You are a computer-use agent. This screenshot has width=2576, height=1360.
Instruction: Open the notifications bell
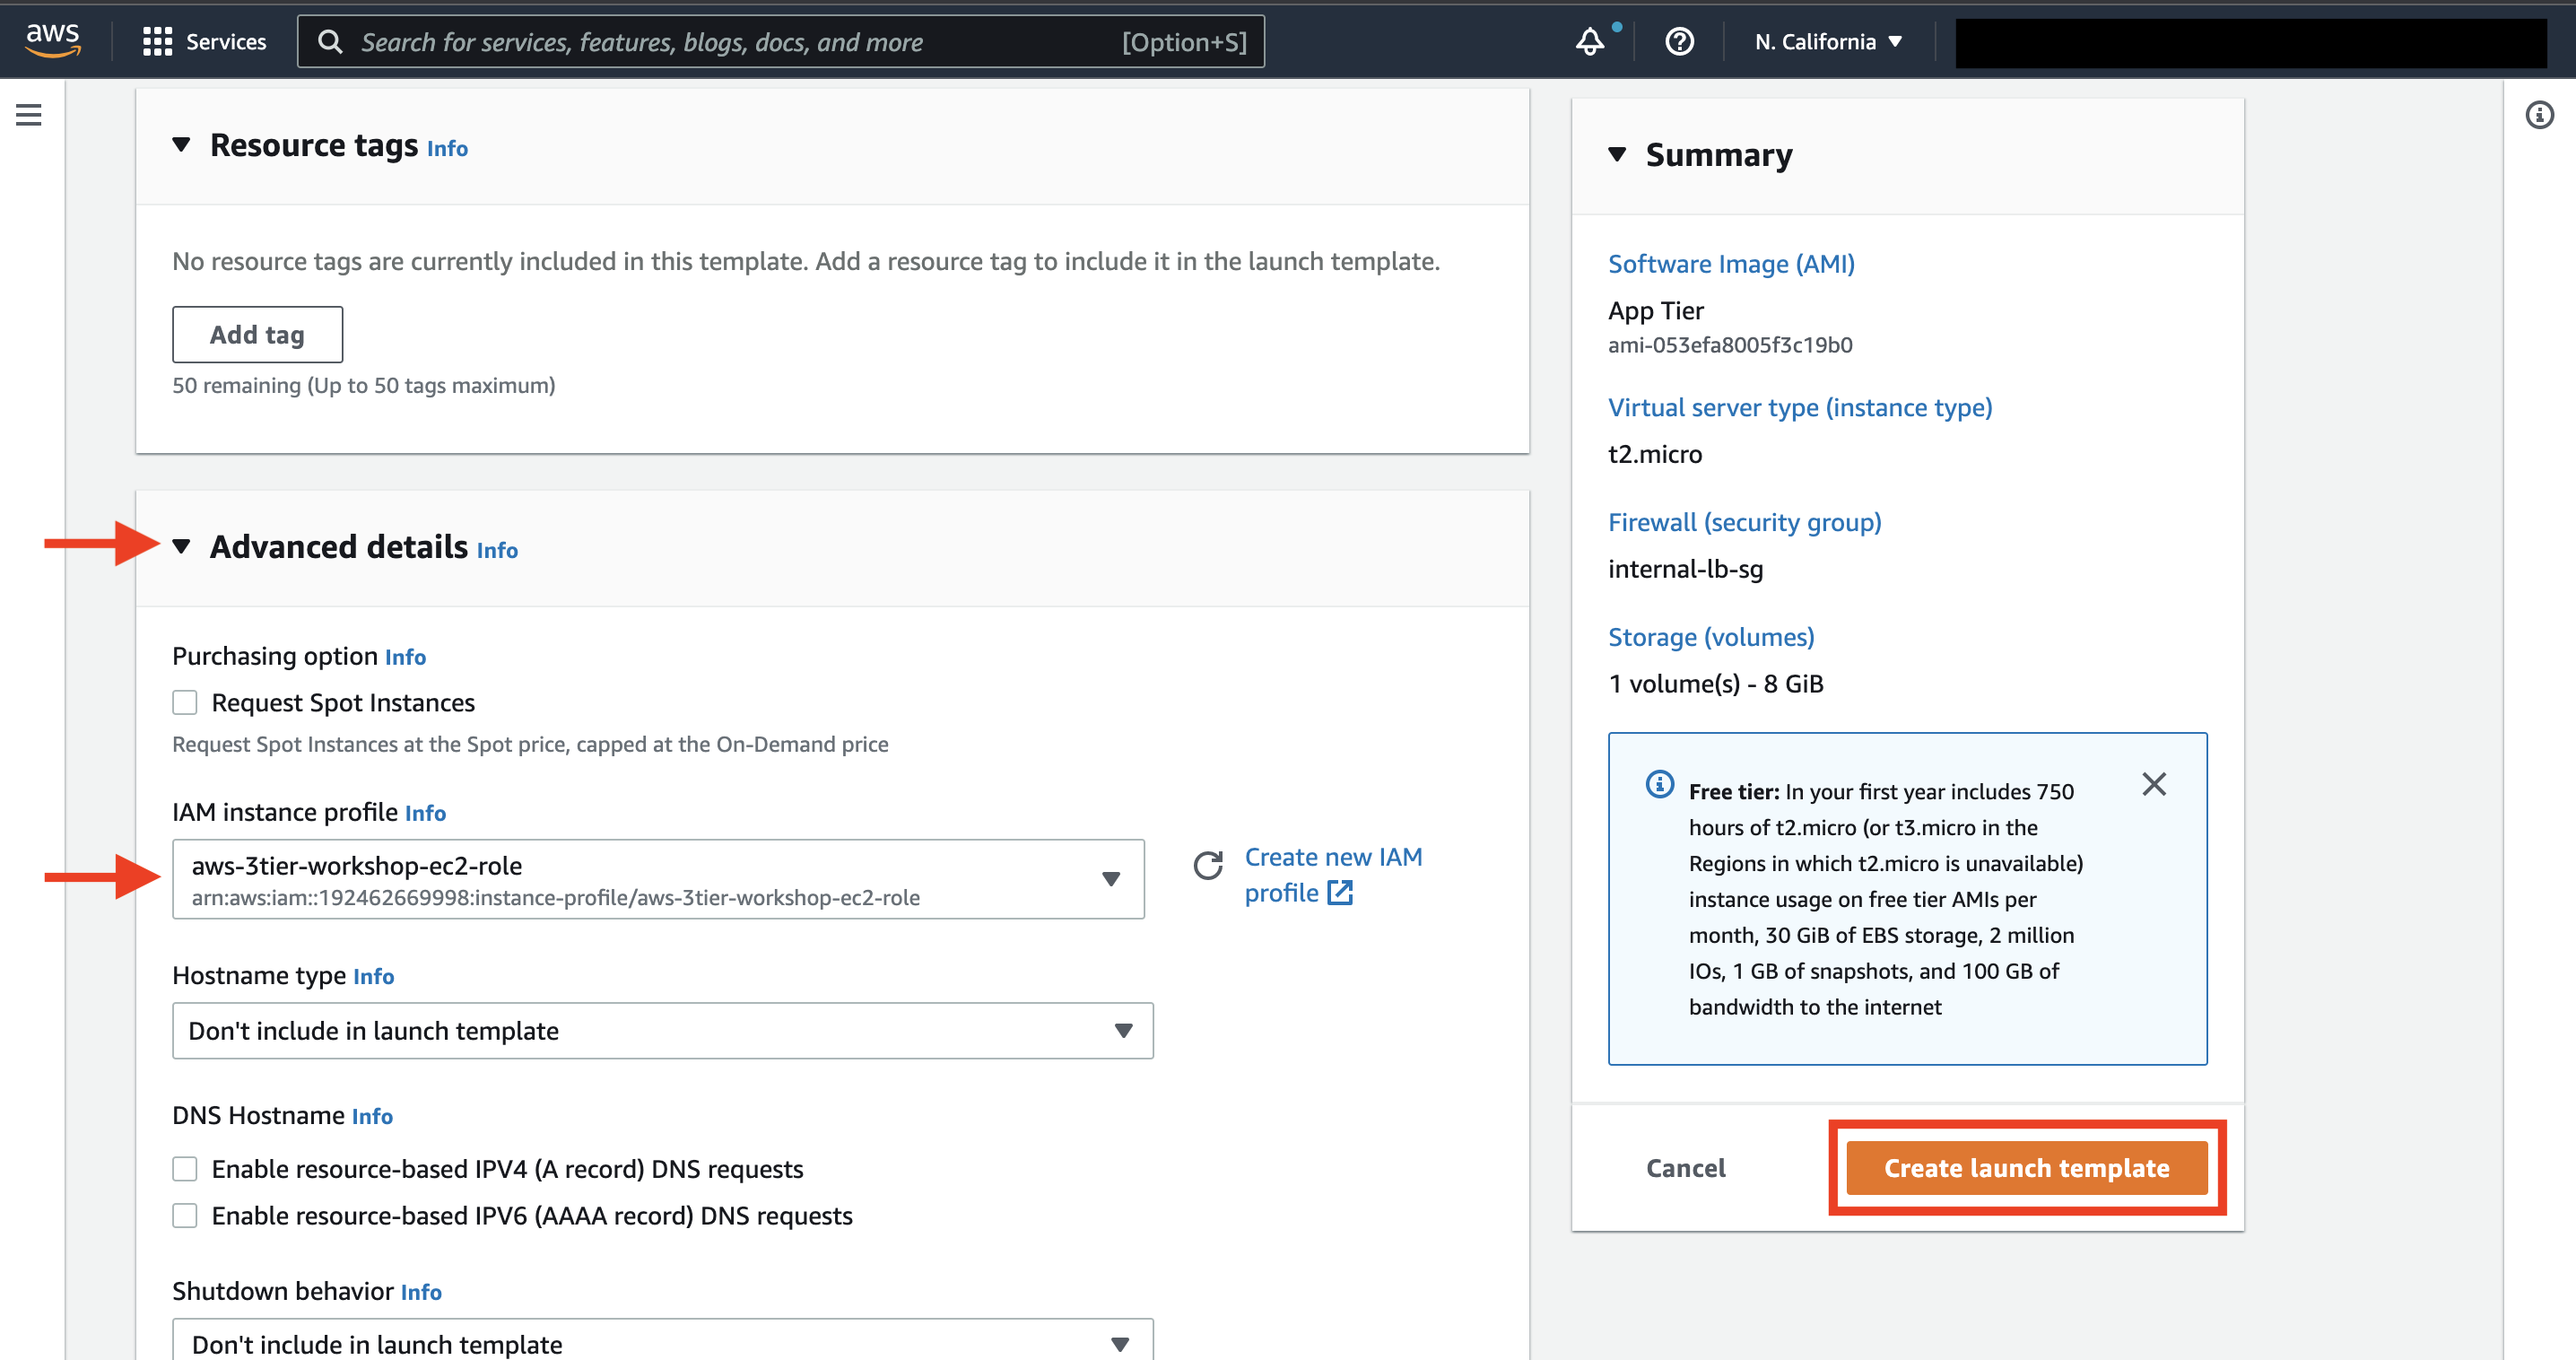tap(1590, 41)
